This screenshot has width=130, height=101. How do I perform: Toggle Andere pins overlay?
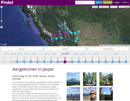click(x=104, y=7)
